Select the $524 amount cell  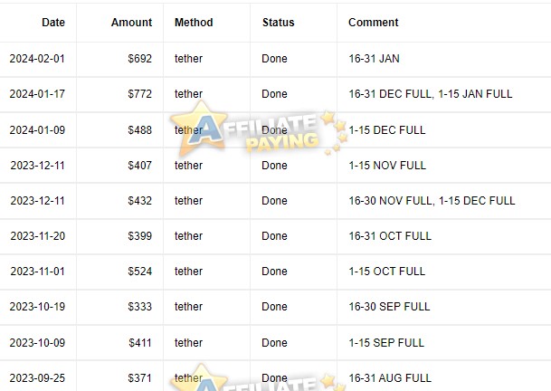point(140,272)
